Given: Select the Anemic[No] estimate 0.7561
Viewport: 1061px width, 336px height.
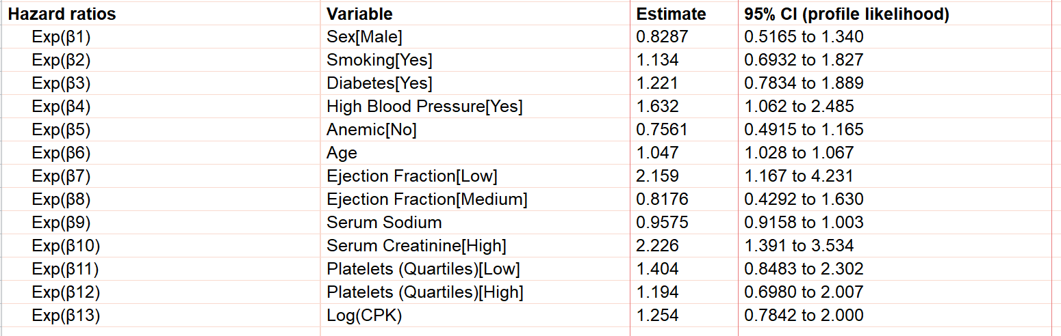Looking at the screenshot, I should [x=662, y=130].
